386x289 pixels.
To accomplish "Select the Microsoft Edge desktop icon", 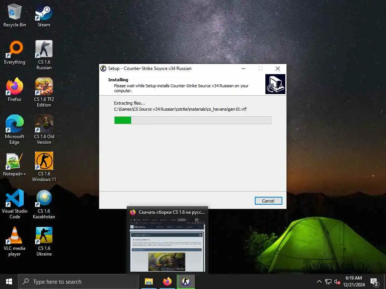I will pyautogui.click(x=15, y=129).
